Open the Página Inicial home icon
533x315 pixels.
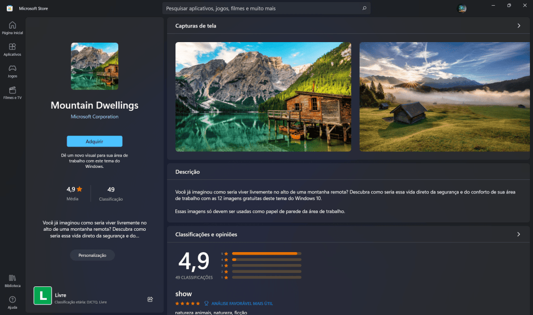12,28
